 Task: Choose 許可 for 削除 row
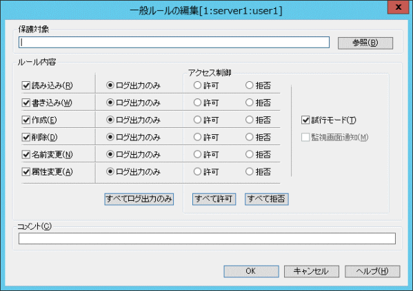point(197,137)
